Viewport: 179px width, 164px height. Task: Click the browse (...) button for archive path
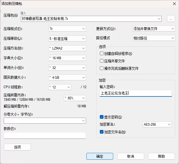[x=171, y=19]
